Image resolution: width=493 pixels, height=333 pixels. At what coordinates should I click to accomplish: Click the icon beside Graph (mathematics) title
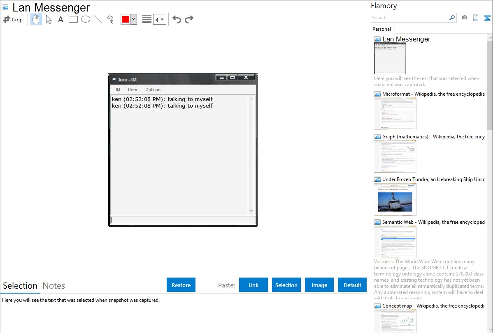coord(377,137)
